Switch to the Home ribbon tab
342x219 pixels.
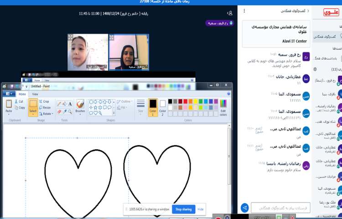pyautogui.click(x=22, y=94)
